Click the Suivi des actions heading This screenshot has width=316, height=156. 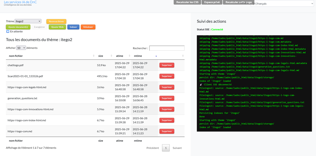(211, 21)
